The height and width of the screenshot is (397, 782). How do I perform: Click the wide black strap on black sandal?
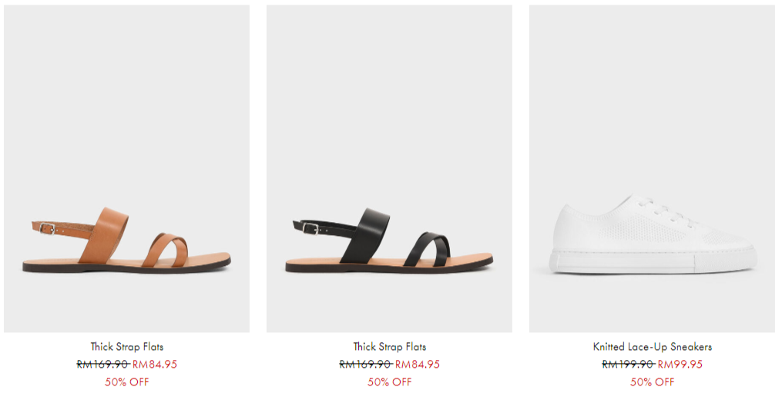coord(365,234)
